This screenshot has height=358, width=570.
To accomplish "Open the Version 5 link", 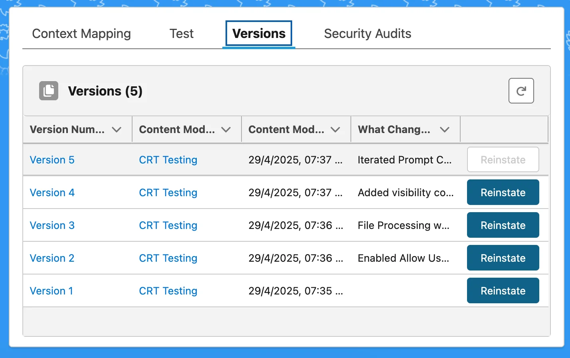I will pos(52,160).
